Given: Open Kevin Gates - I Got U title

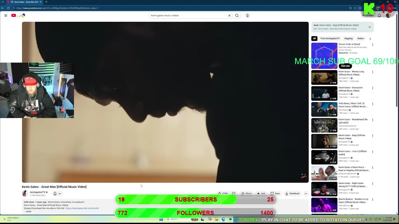Looking at the screenshot, I should pyautogui.click(x=353, y=153).
